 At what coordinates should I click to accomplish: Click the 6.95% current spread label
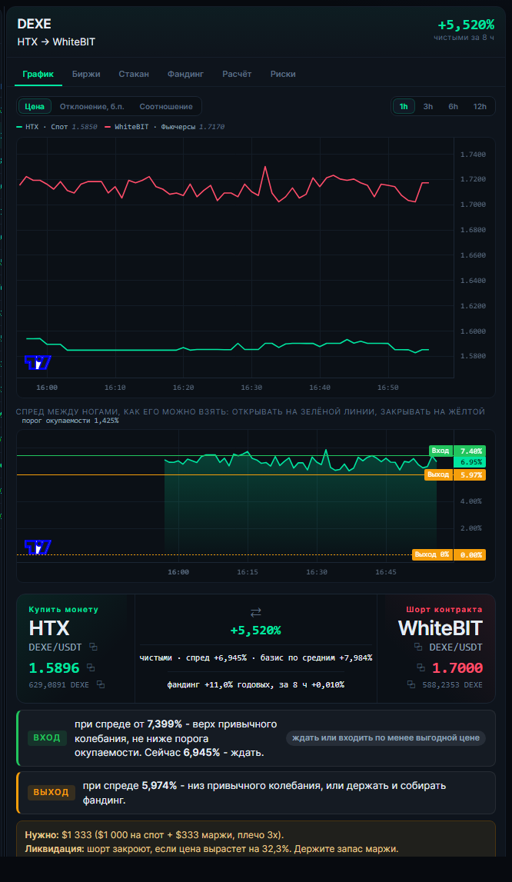pos(470,462)
